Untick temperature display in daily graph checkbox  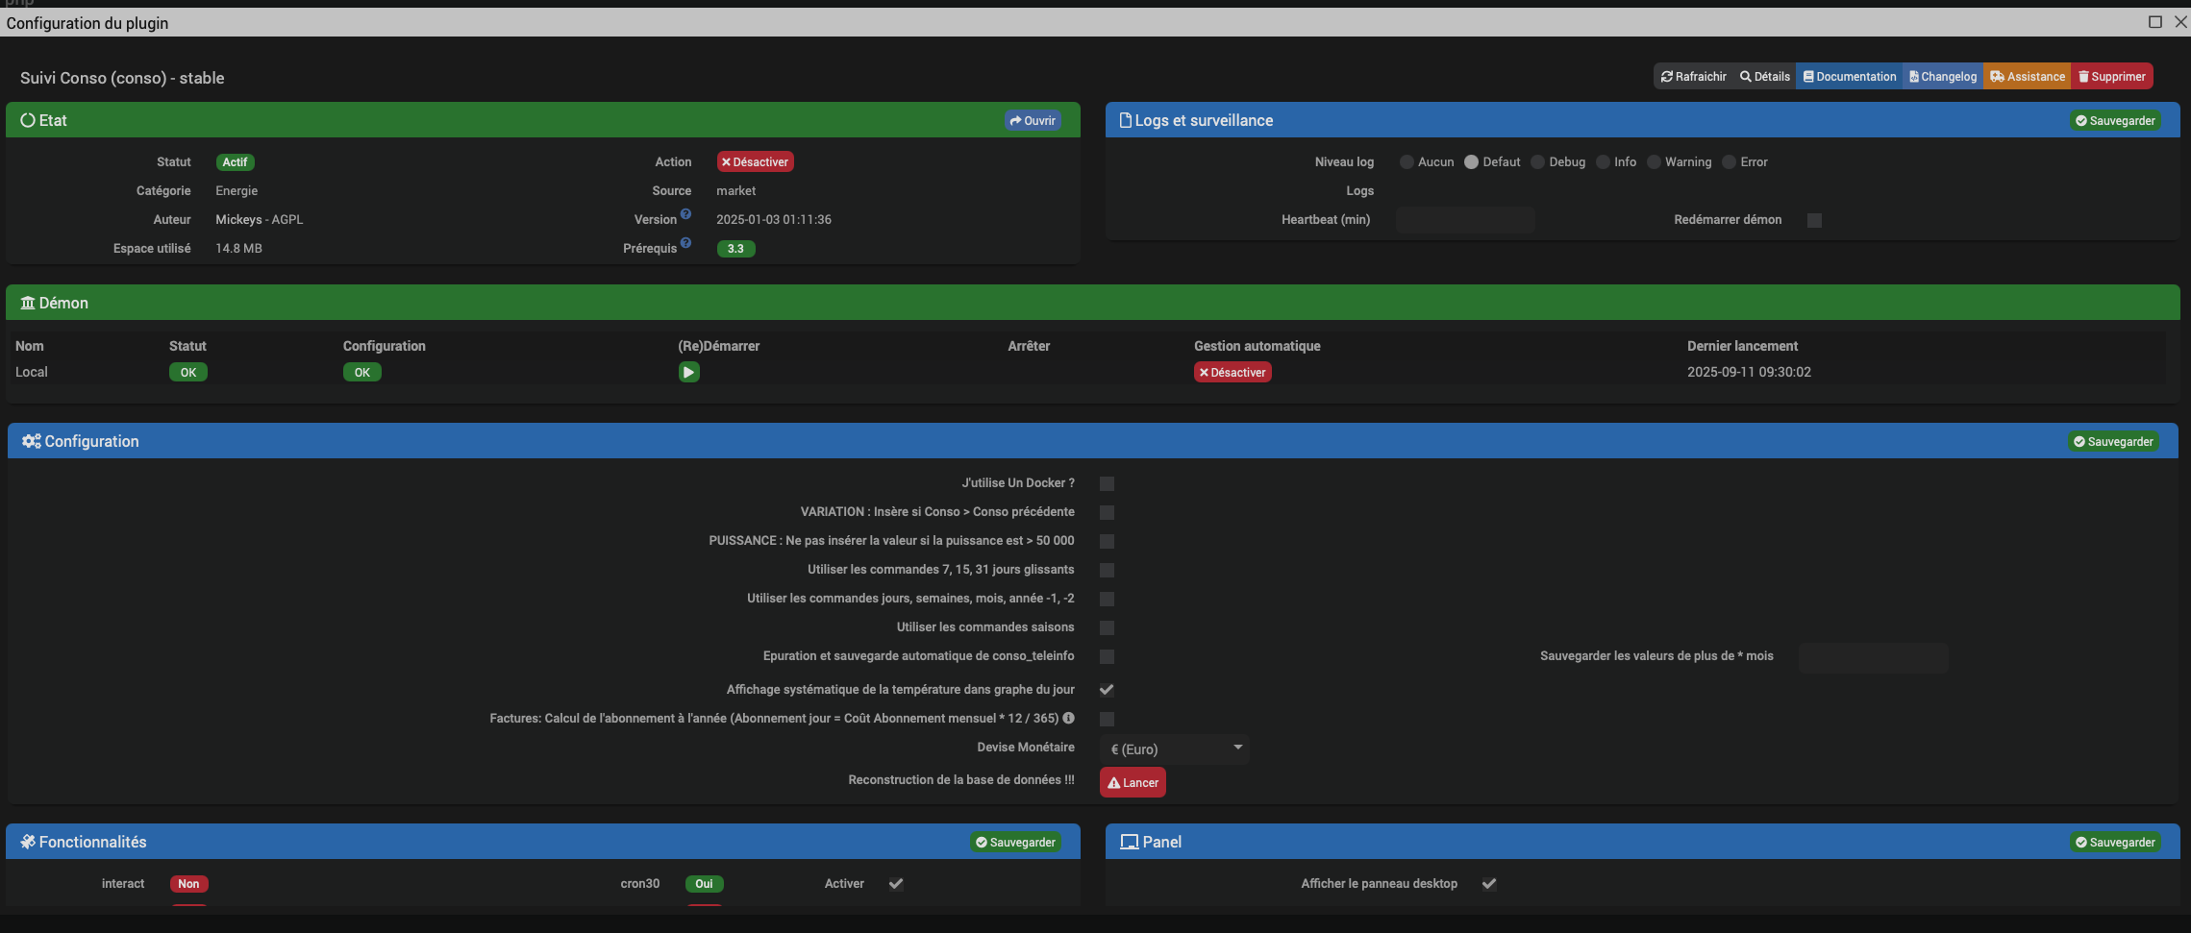tap(1107, 690)
